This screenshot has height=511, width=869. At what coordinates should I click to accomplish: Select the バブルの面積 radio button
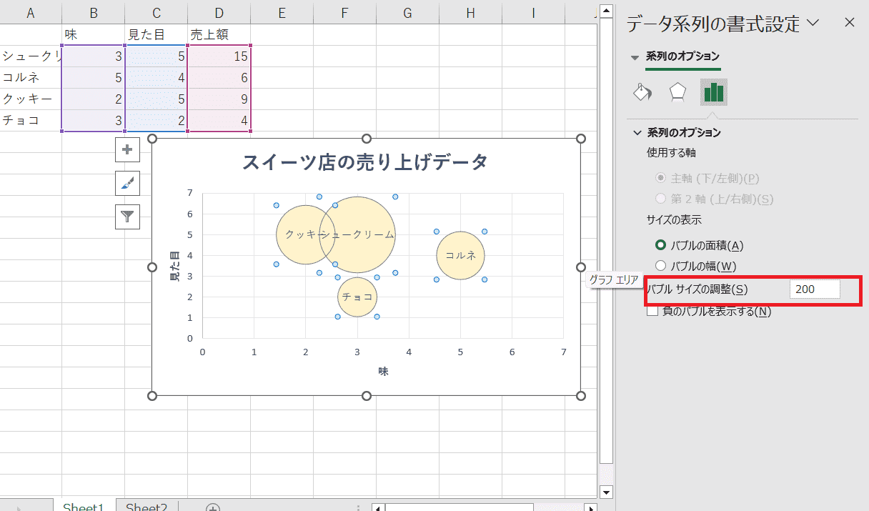[x=660, y=245]
